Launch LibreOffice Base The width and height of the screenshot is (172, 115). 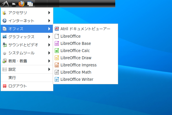coord(85,43)
